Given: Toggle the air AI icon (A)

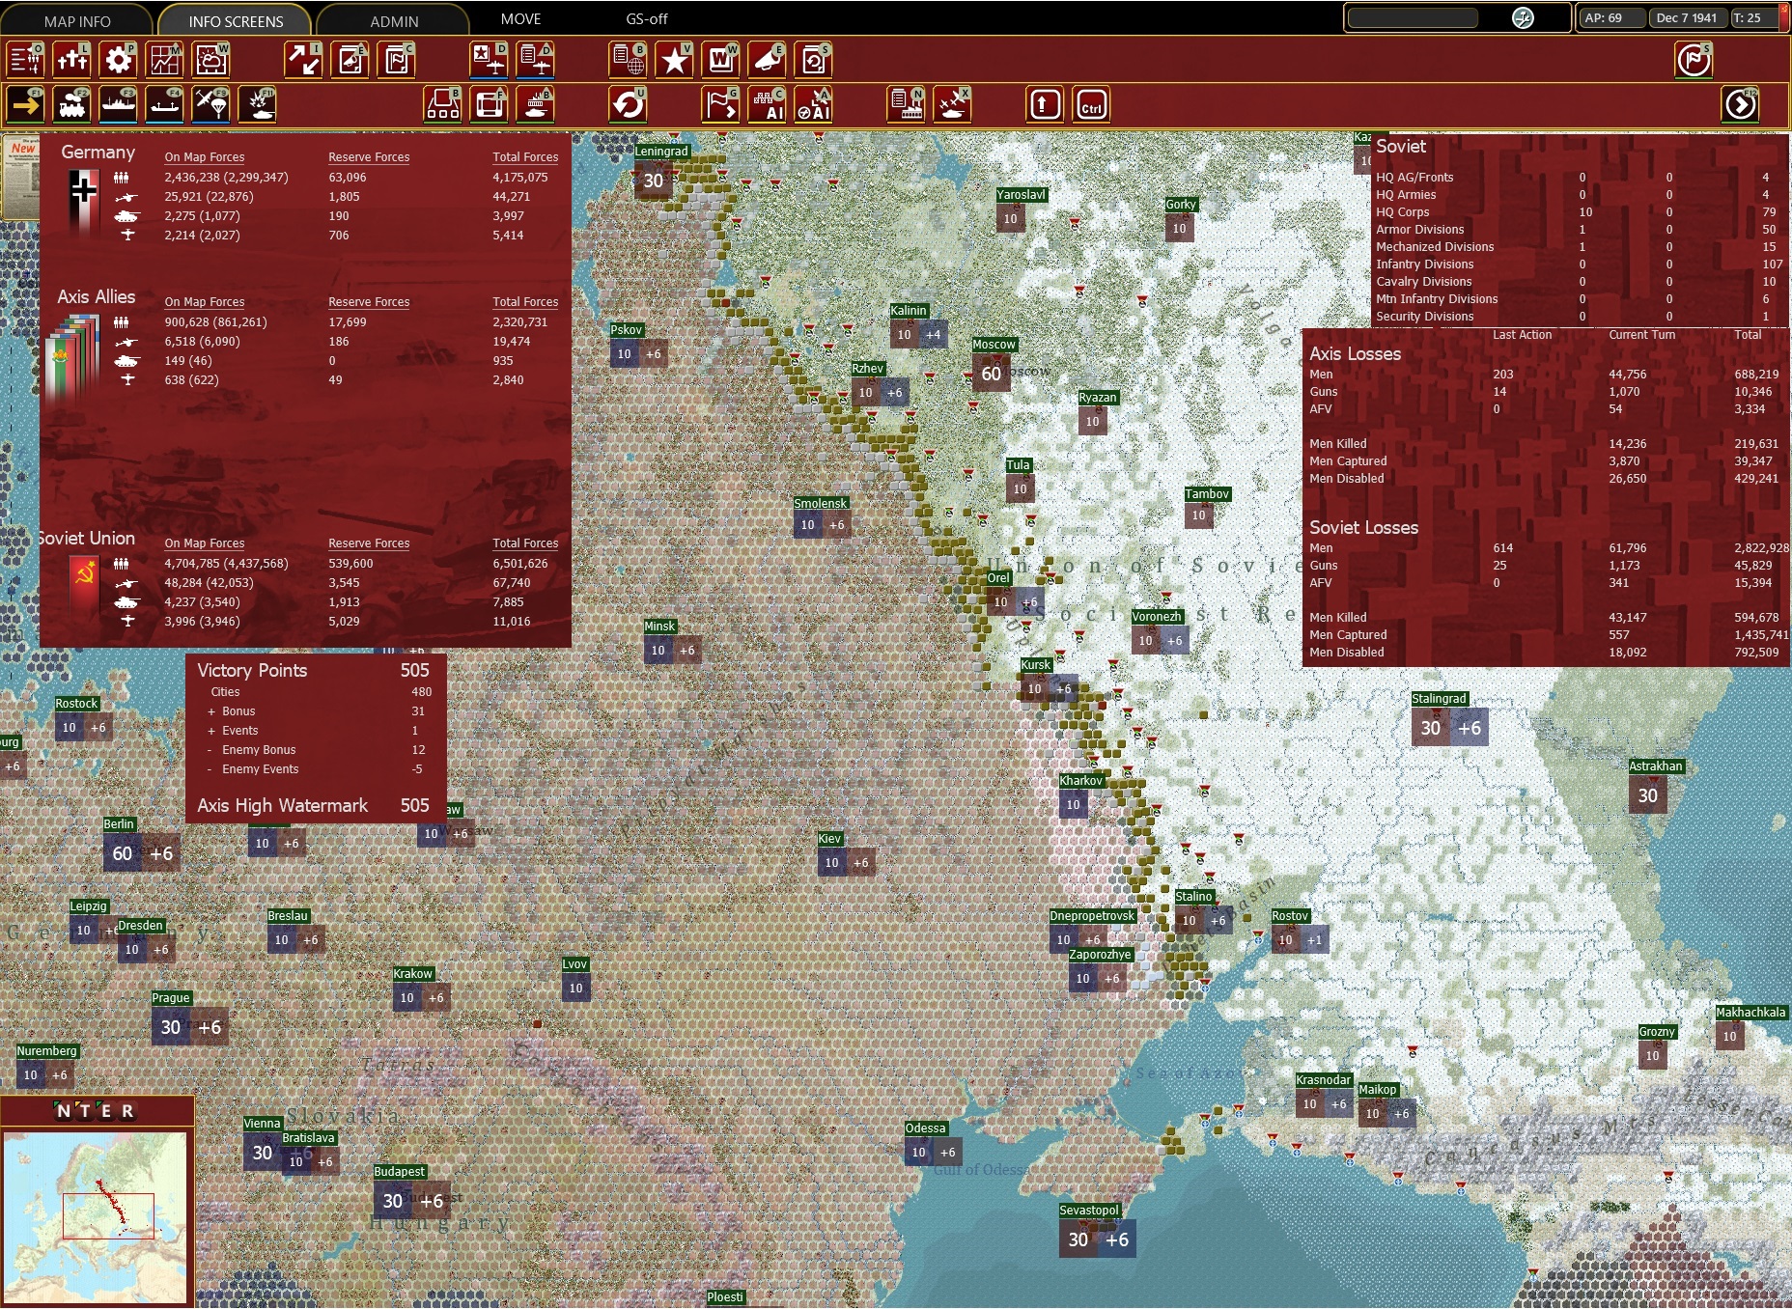Looking at the screenshot, I should (x=814, y=104).
